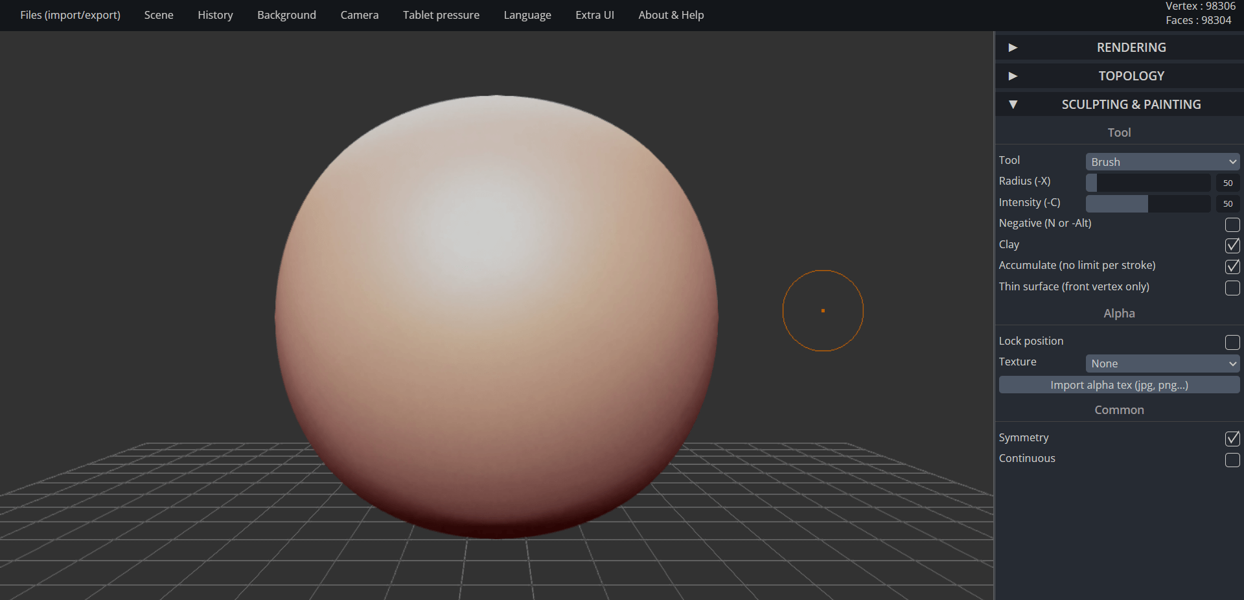Expand the TOPOLOGY panel arrow

(x=1013, y=76)
